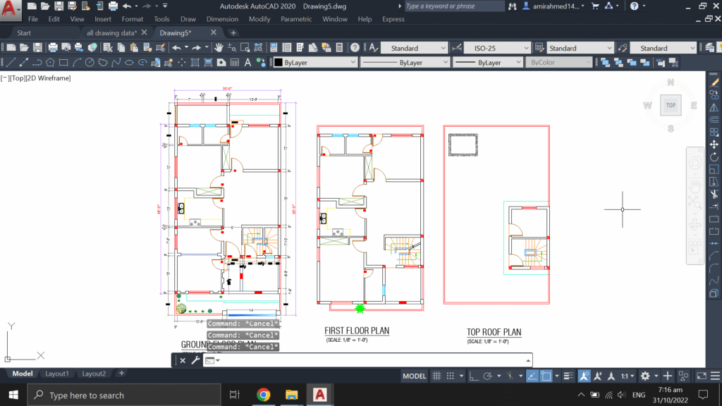Open the QuickCalc calculator
This screenshot has width=722, height=406.
pos(339,47)
